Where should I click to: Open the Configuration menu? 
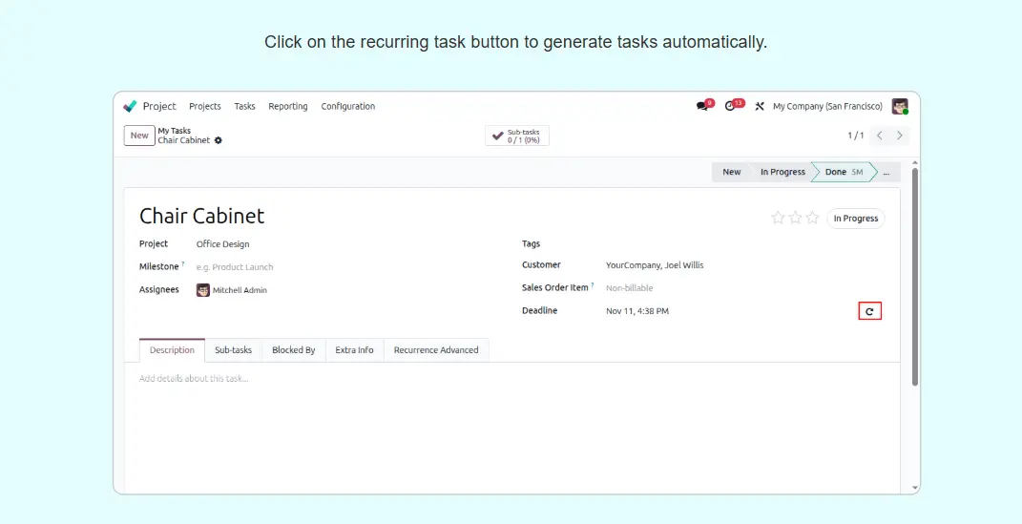tap(347, 106)
